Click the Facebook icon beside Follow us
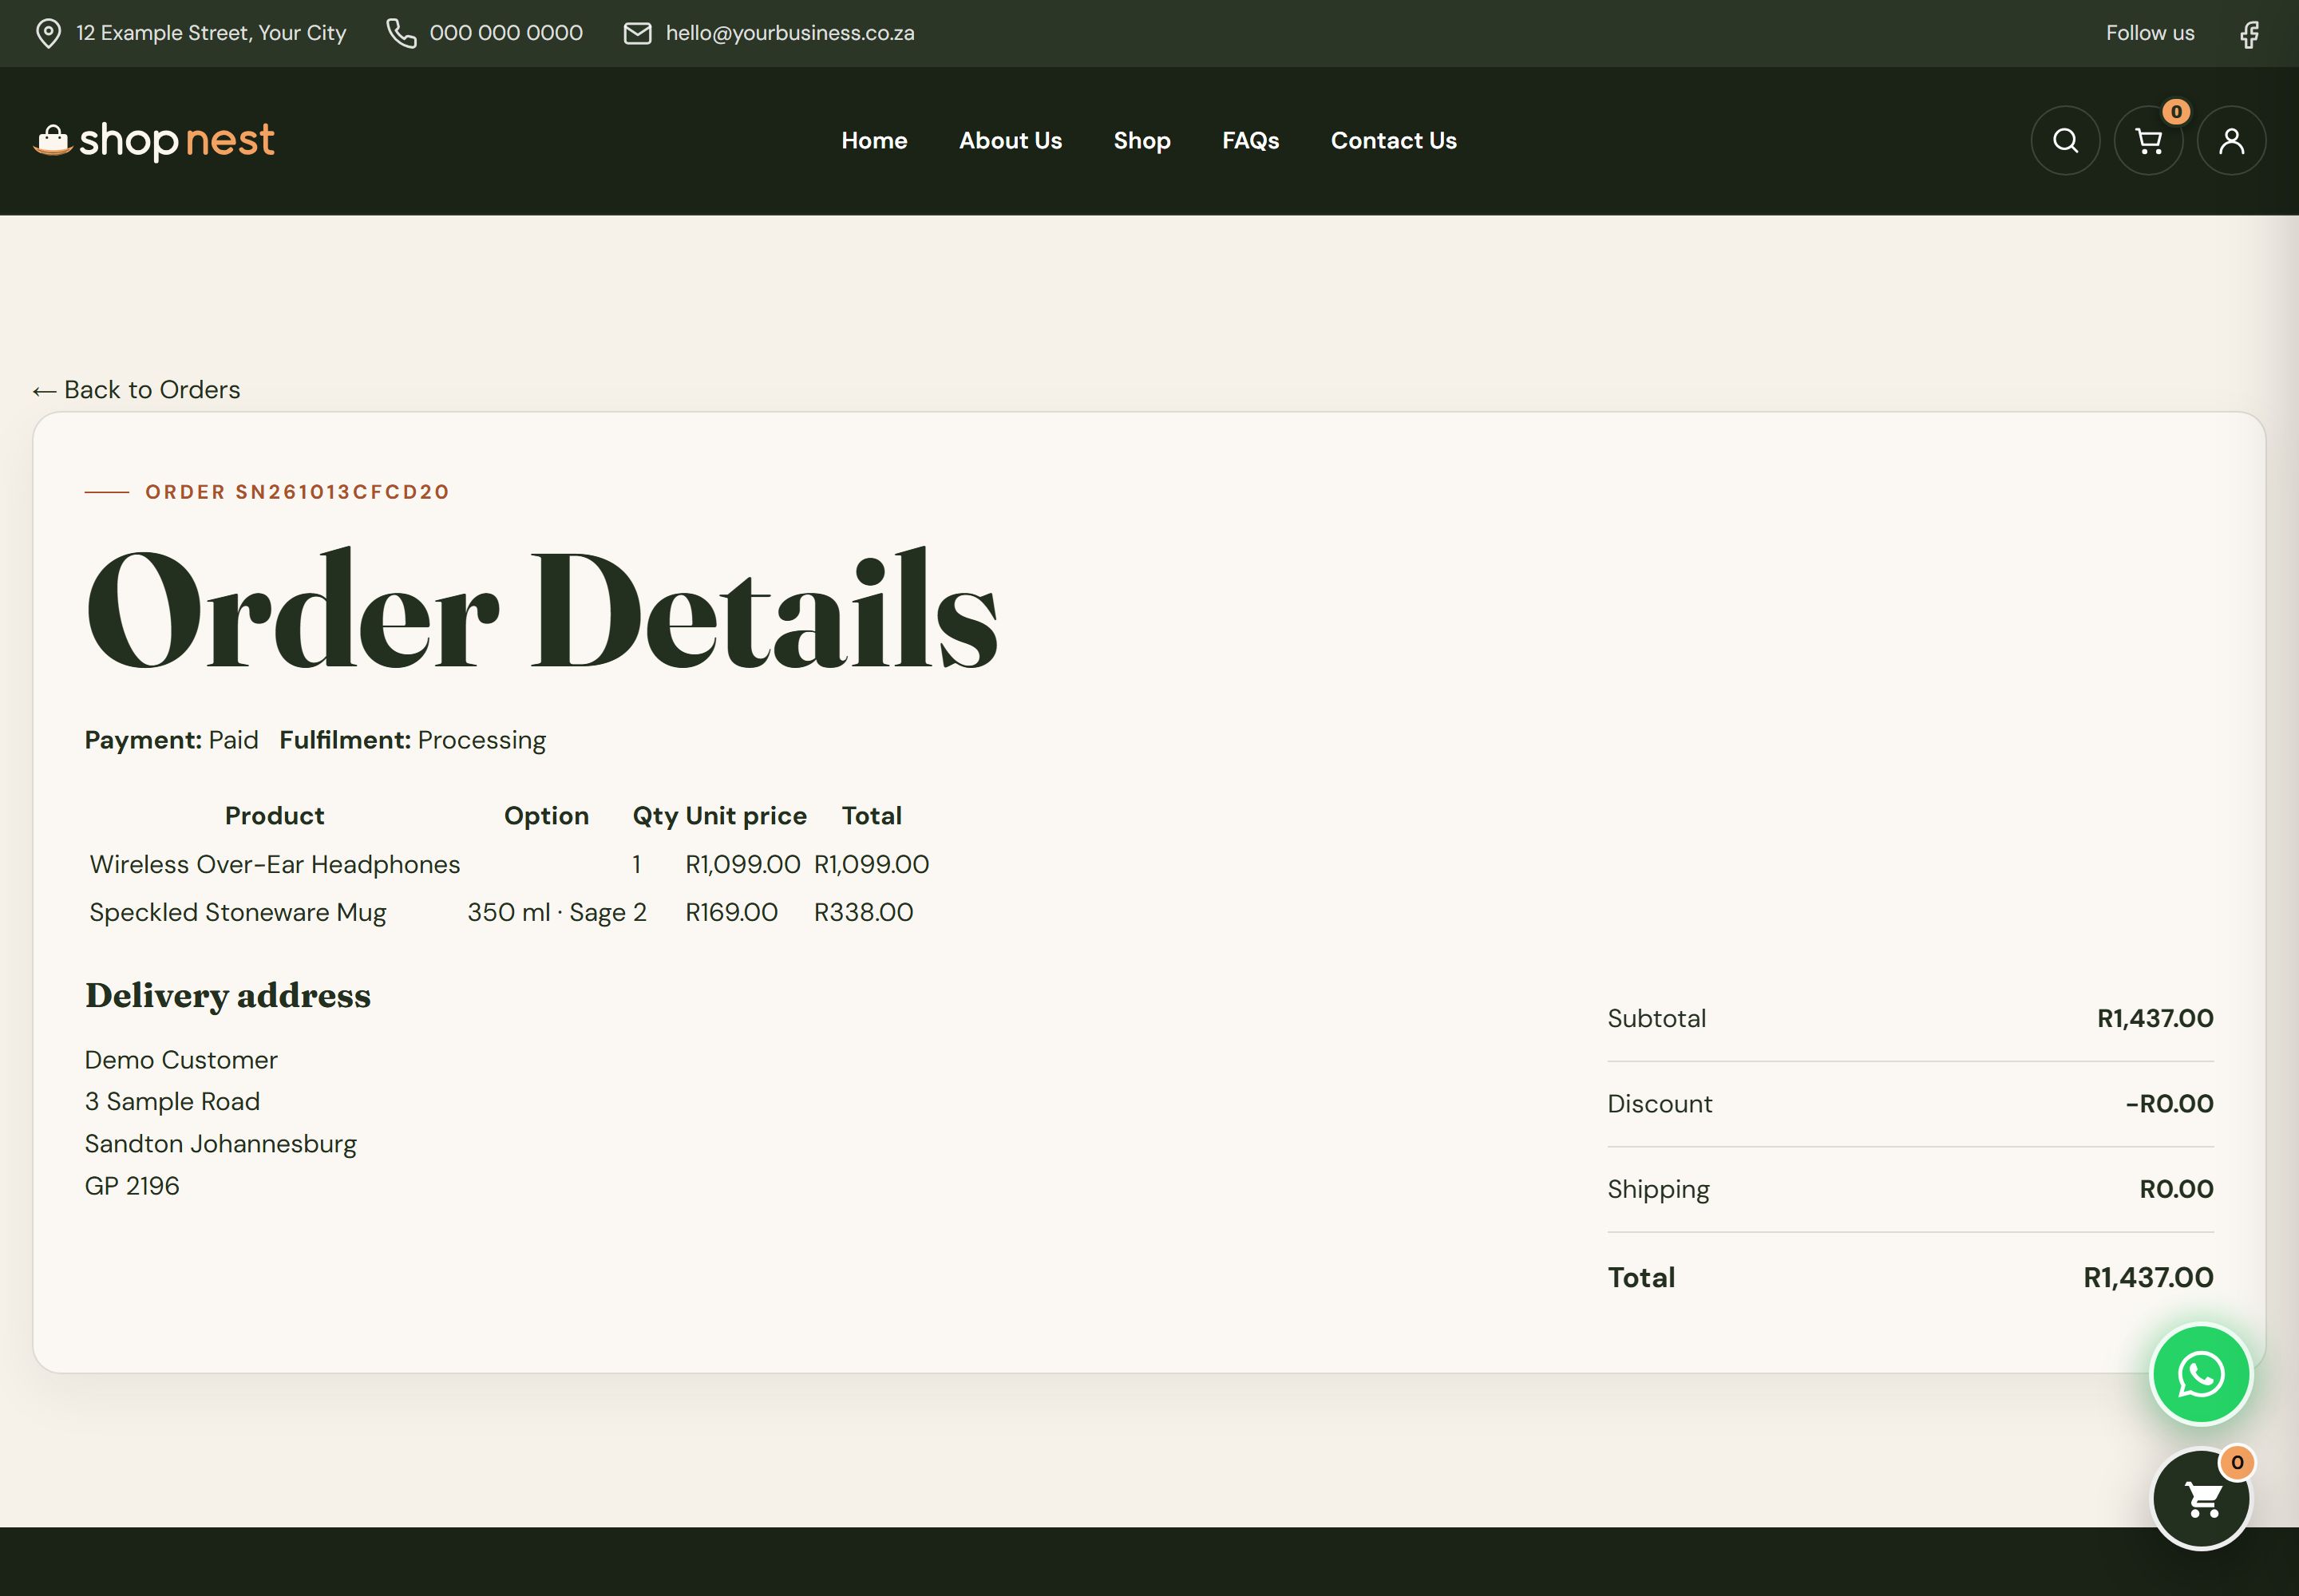This screenshot has height=1596, width=2299. pyautogui.click(x=2249, y=34)
